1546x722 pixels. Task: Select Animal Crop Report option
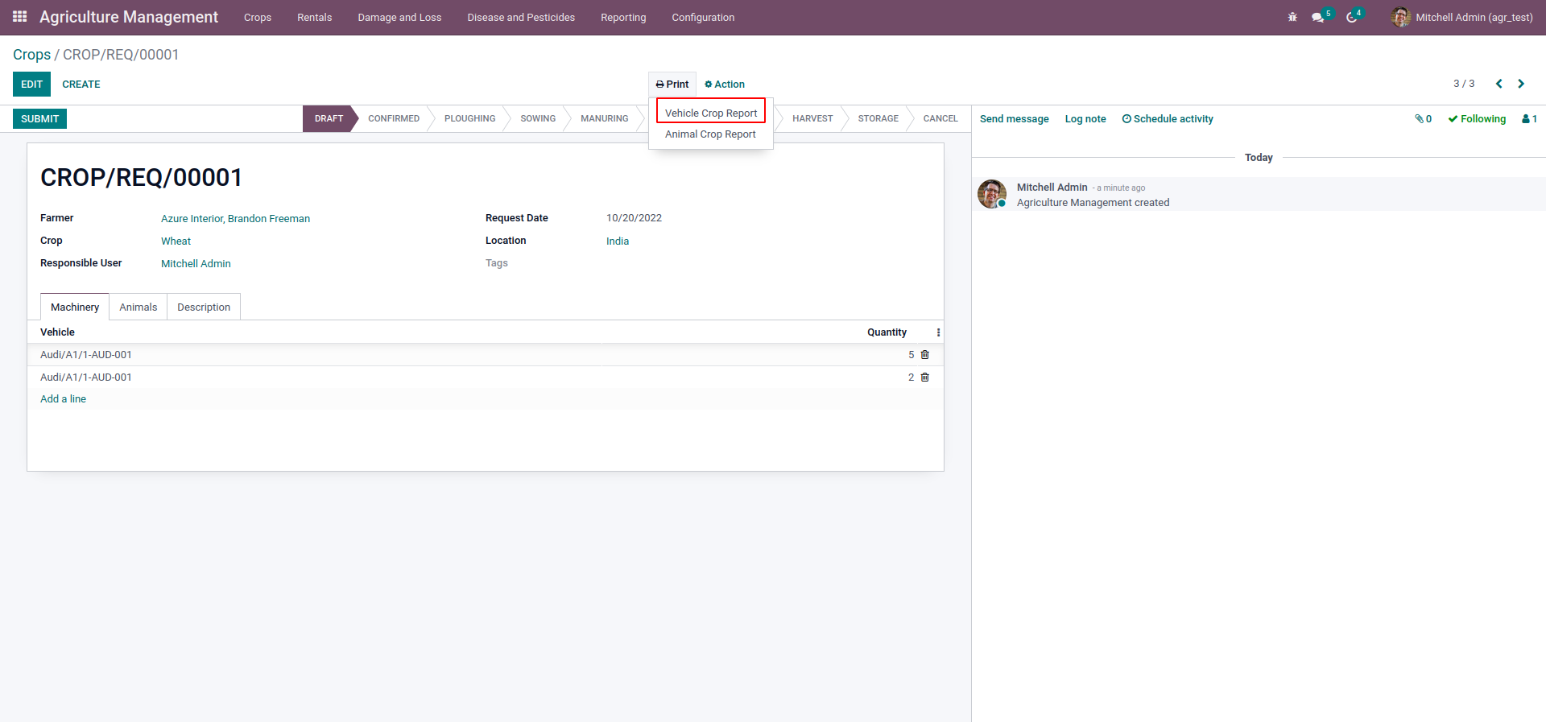pos(710,134)
